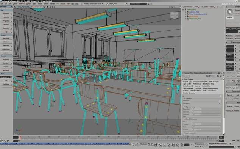The image size is (240, 149).
Task: Open the Color mapping tab
Action: coord(188,88)
